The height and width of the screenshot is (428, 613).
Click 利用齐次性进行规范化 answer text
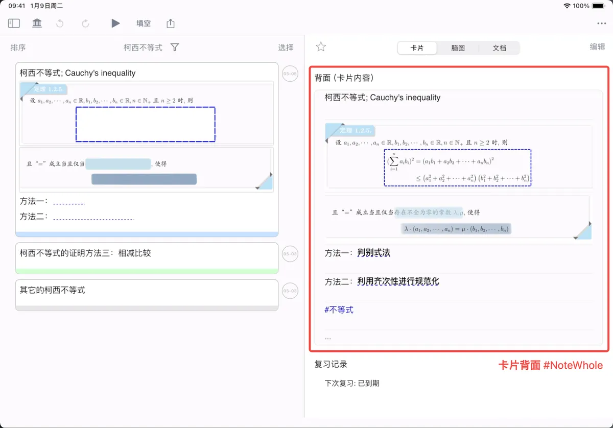click(398, 281)
